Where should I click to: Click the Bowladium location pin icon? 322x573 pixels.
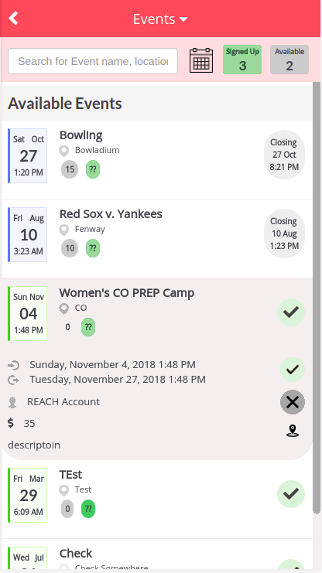[64, 151]
